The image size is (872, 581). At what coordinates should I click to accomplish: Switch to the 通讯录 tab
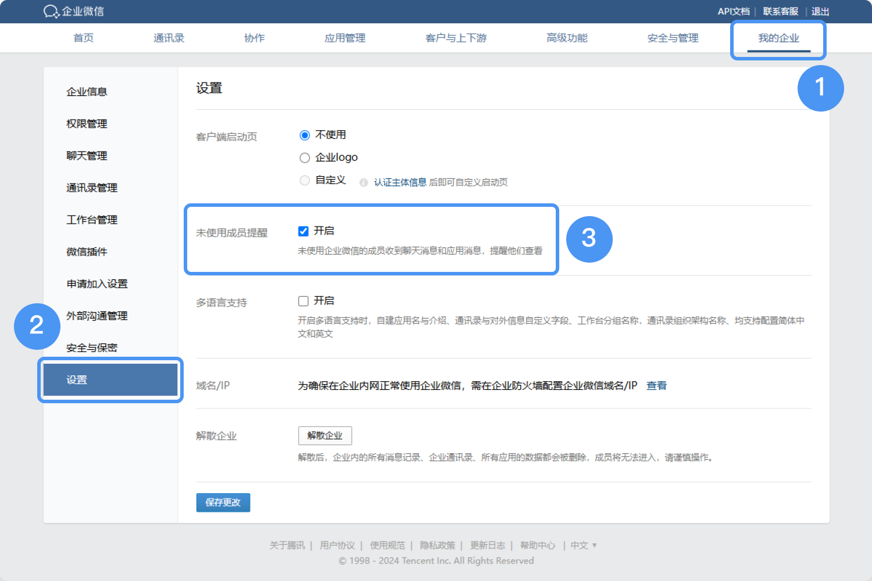[169, 38]
